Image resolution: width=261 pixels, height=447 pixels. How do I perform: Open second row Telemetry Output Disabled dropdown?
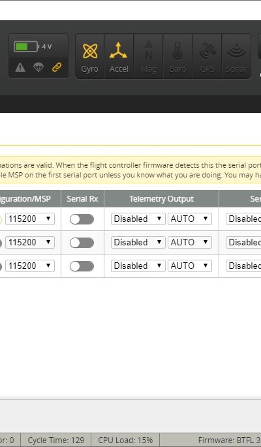138,242
